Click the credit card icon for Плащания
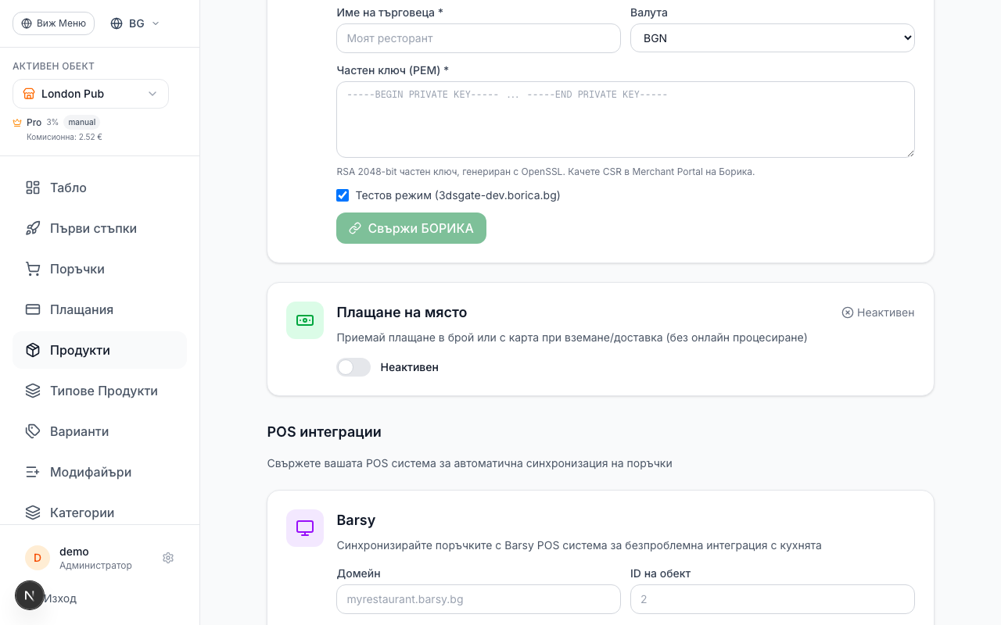 (33, 309)
